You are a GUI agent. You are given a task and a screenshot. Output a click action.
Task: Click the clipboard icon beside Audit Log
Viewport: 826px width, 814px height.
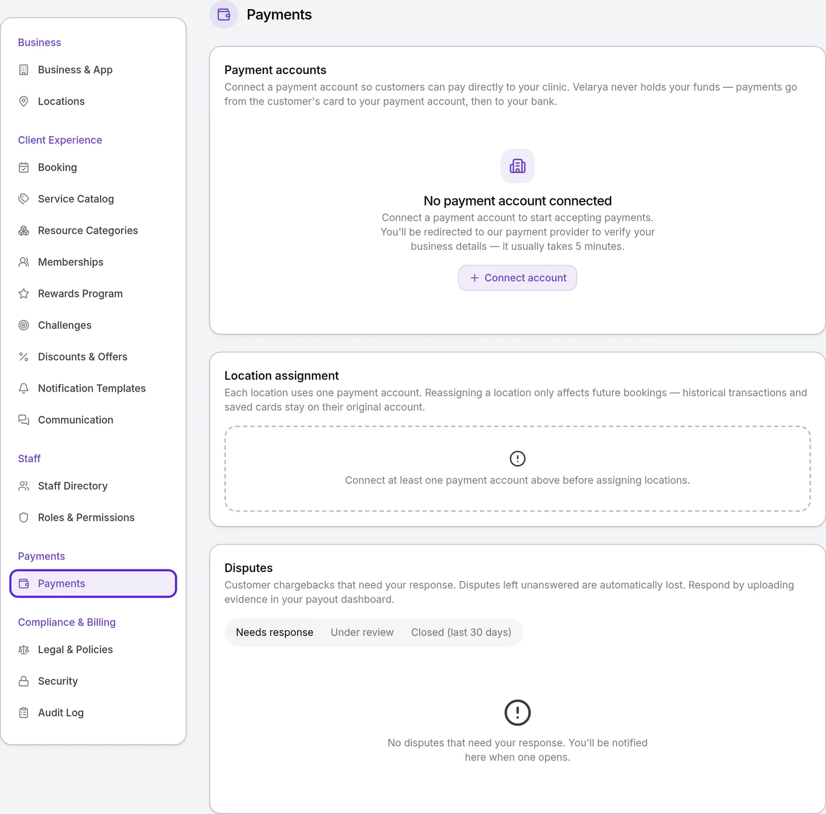click(x=24, y=713)
